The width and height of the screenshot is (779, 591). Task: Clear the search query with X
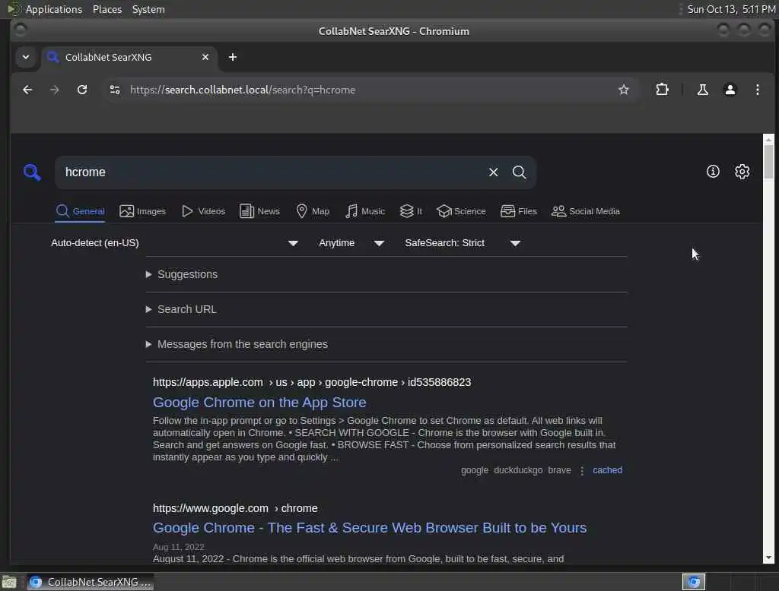(493, 172)
